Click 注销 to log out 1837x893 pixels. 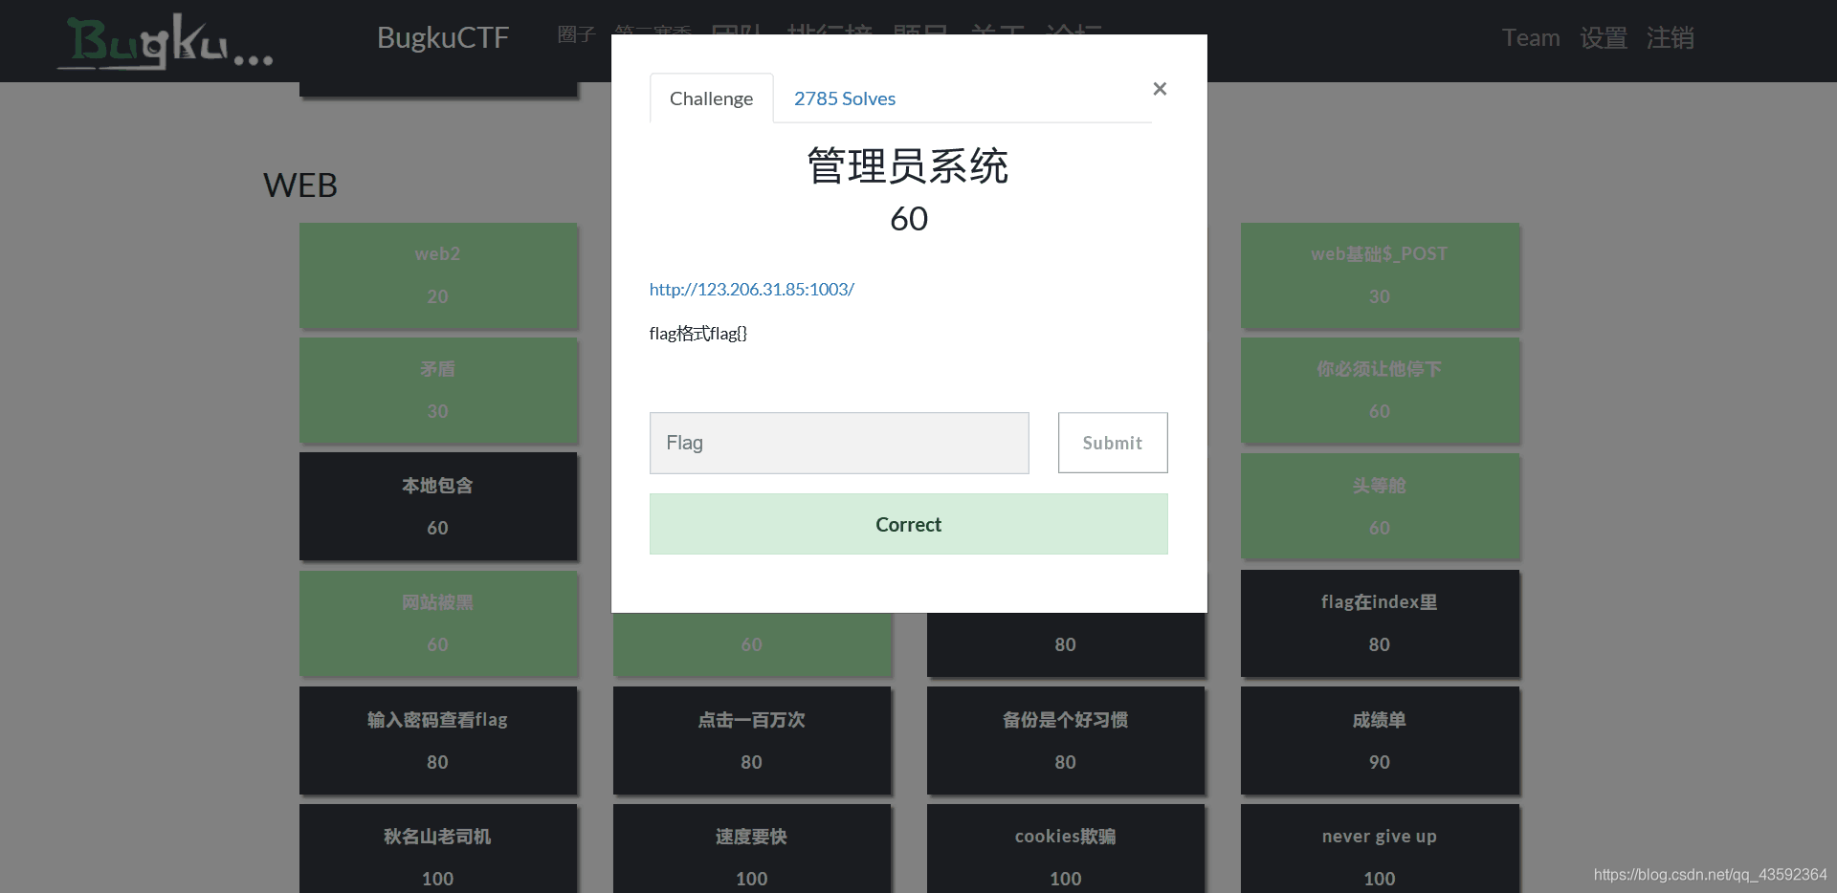(x=1671, y=37)
